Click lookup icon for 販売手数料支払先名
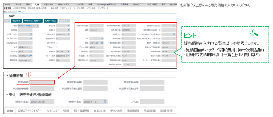Screen dimensions: 273x117 pyautogui.click(x=174, y=26)
